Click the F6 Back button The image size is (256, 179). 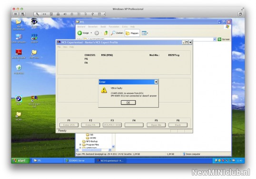click(178, 125)
